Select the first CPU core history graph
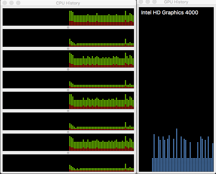Image resolution: width=216 pixels, height=174 pixels. 68,17
